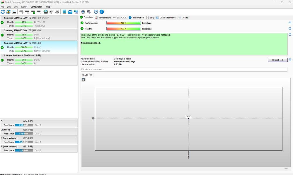Click the '8.85 TB' lifetime writes value
Image resolution: width=293 pixels, height=175 pixels.
(118, 64)
